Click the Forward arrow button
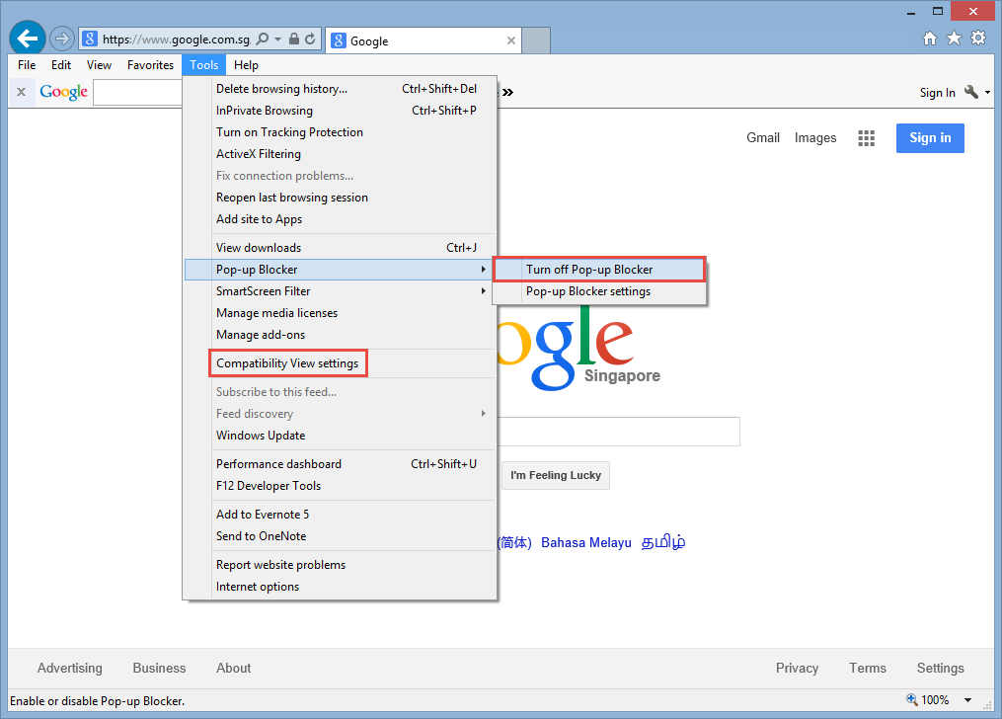1002x719 pixels. click(x=61, y=39)
